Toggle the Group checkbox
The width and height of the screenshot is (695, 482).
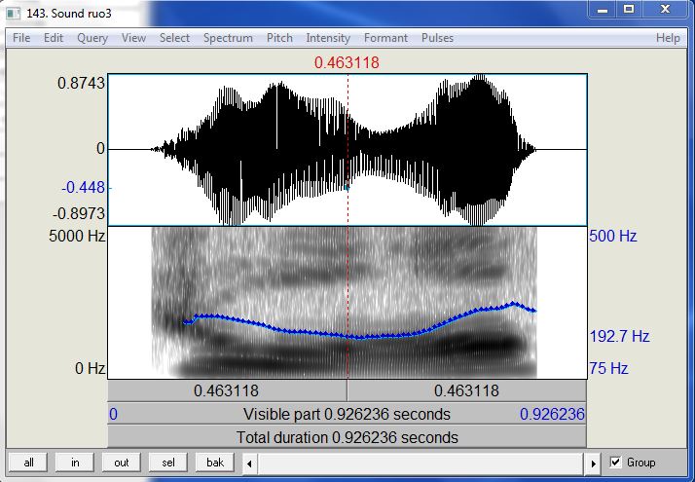point(615,463)
